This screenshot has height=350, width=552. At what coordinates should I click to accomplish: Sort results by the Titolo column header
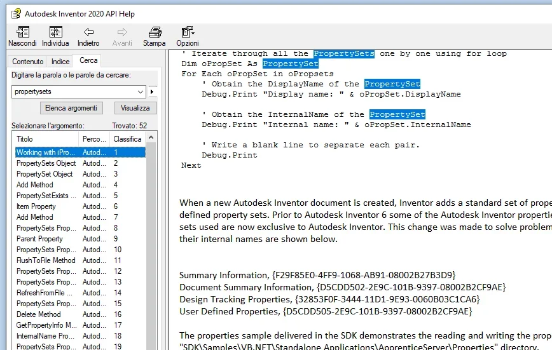[x=46, y=139]
